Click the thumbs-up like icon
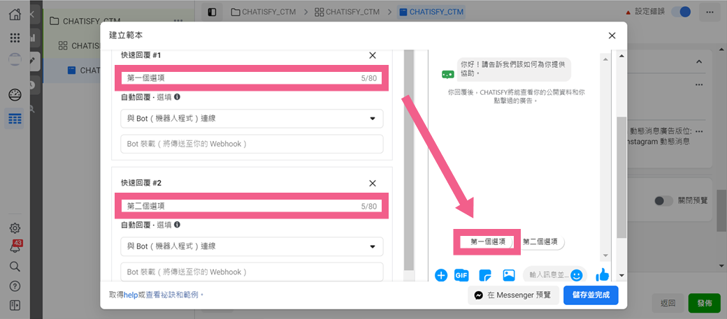This screenshot has width=727, height=319. (603, 275)
